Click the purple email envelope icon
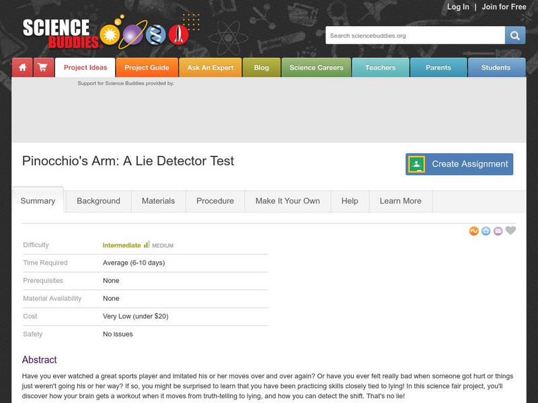Image resolution: width=538 pixels, height=403 pixels. click(498, 231)
